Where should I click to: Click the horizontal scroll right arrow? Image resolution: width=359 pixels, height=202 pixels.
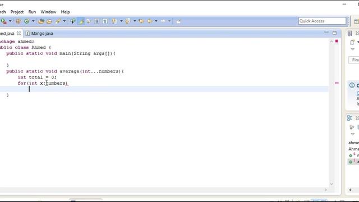(x=326, y=190)
